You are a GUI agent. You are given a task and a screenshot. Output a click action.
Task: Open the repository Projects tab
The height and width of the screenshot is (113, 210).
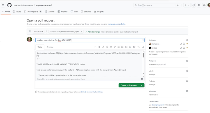[62, 12]
